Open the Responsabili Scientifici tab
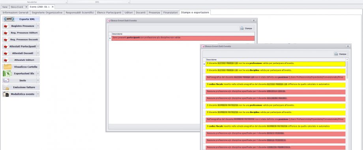Screen dimensions: 363x150 tap(80, 13)
